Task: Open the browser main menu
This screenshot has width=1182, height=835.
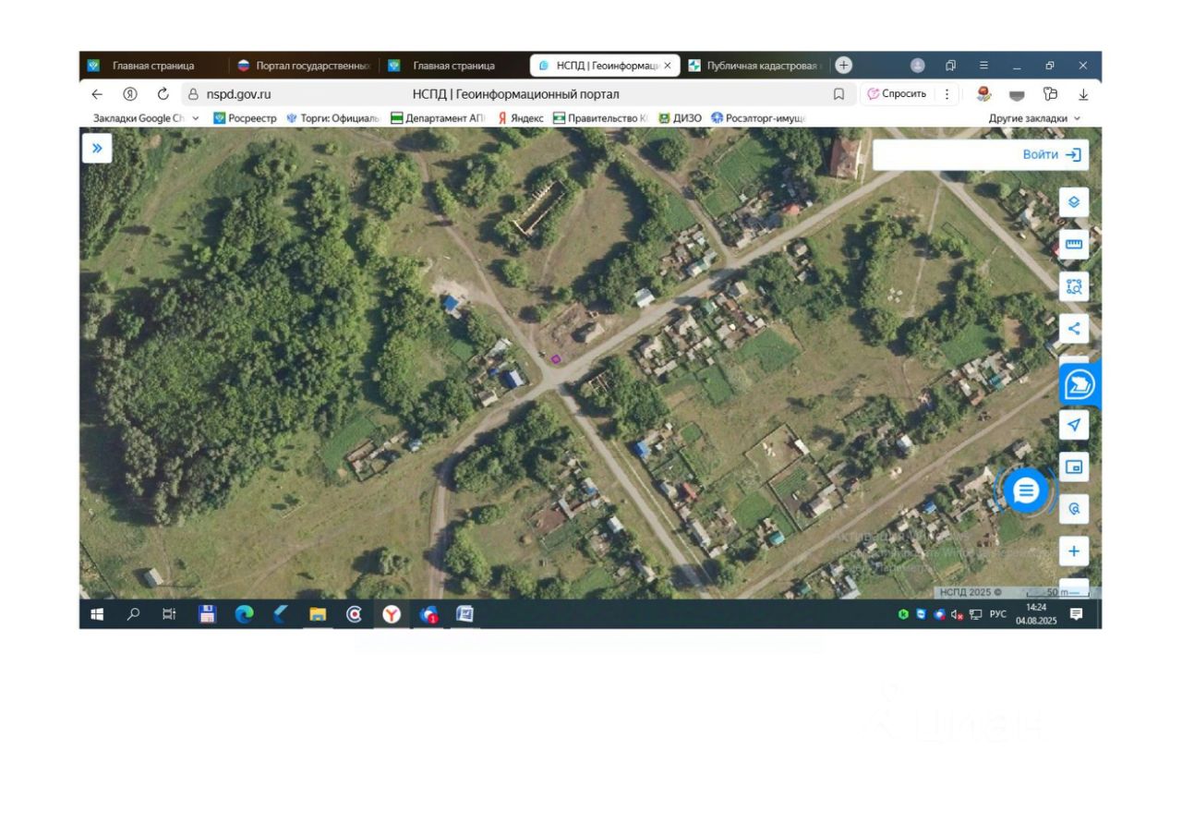Action: tap(983, 66)
